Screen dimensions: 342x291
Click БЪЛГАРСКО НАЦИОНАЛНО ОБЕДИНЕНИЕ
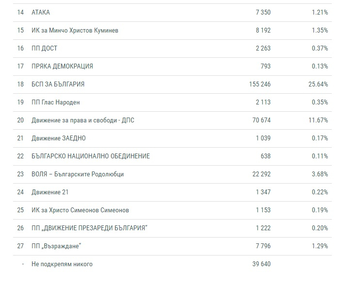pyautogui.click(x=91, y=156)
